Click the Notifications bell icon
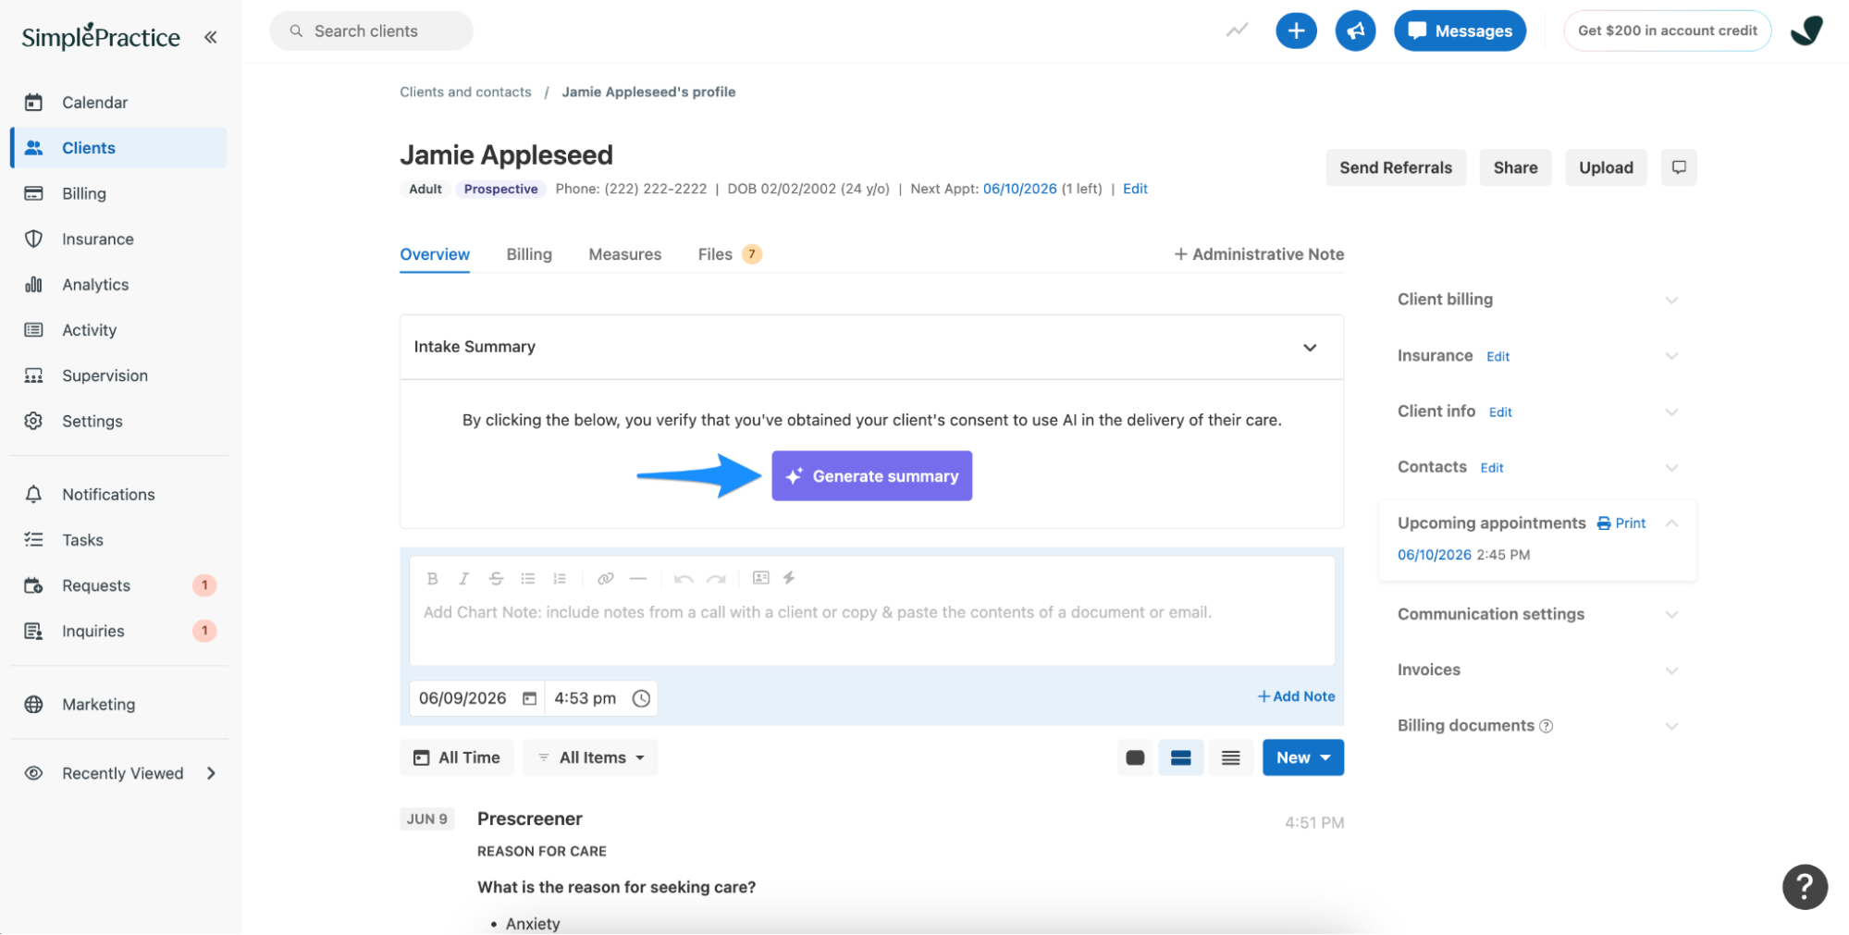Viewport: 1849px width, 935px height. (x=33, y=494)
